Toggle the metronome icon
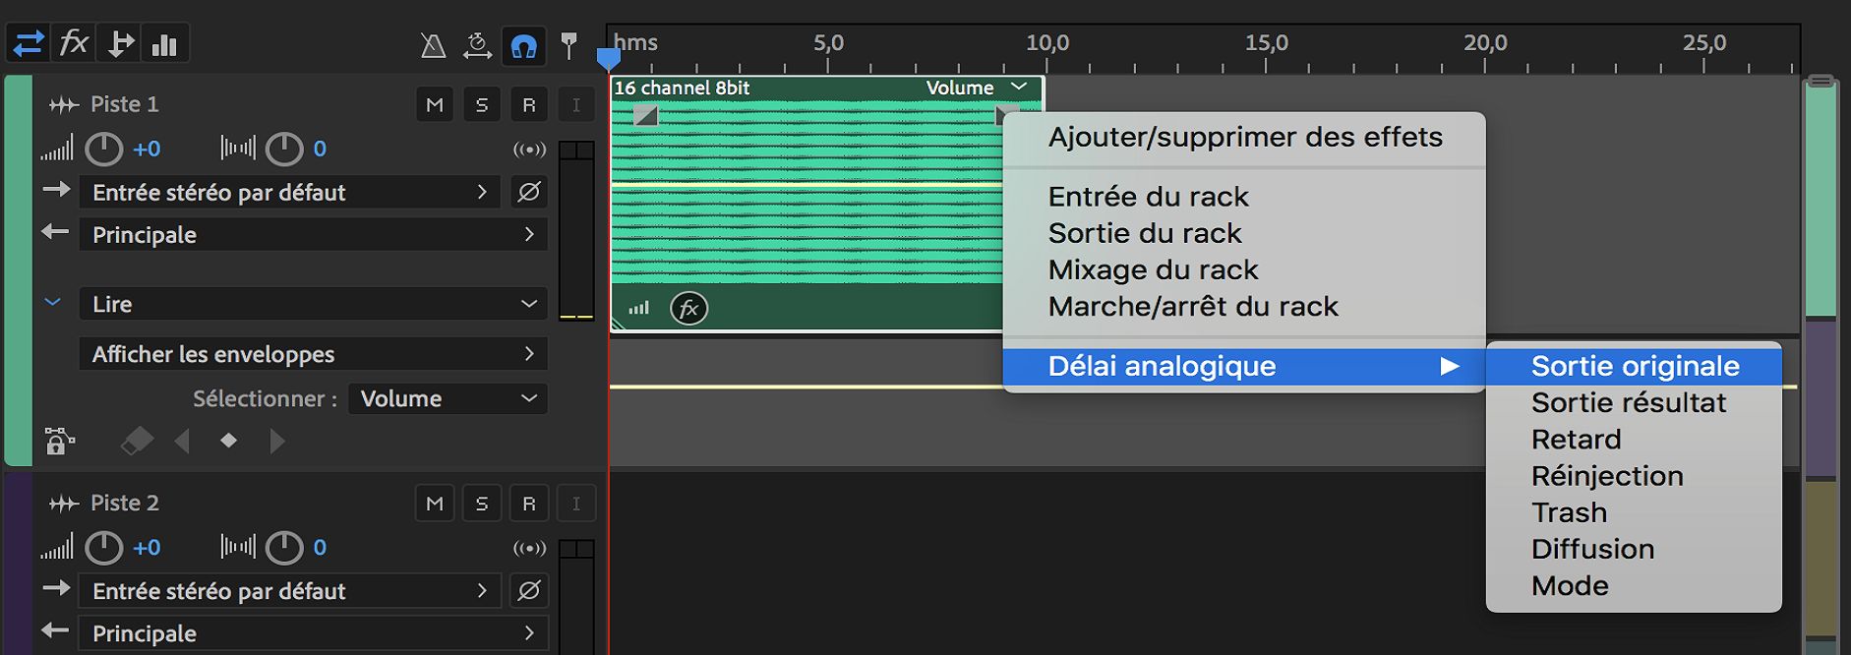 pyautogui.click(x=433, y=46)
